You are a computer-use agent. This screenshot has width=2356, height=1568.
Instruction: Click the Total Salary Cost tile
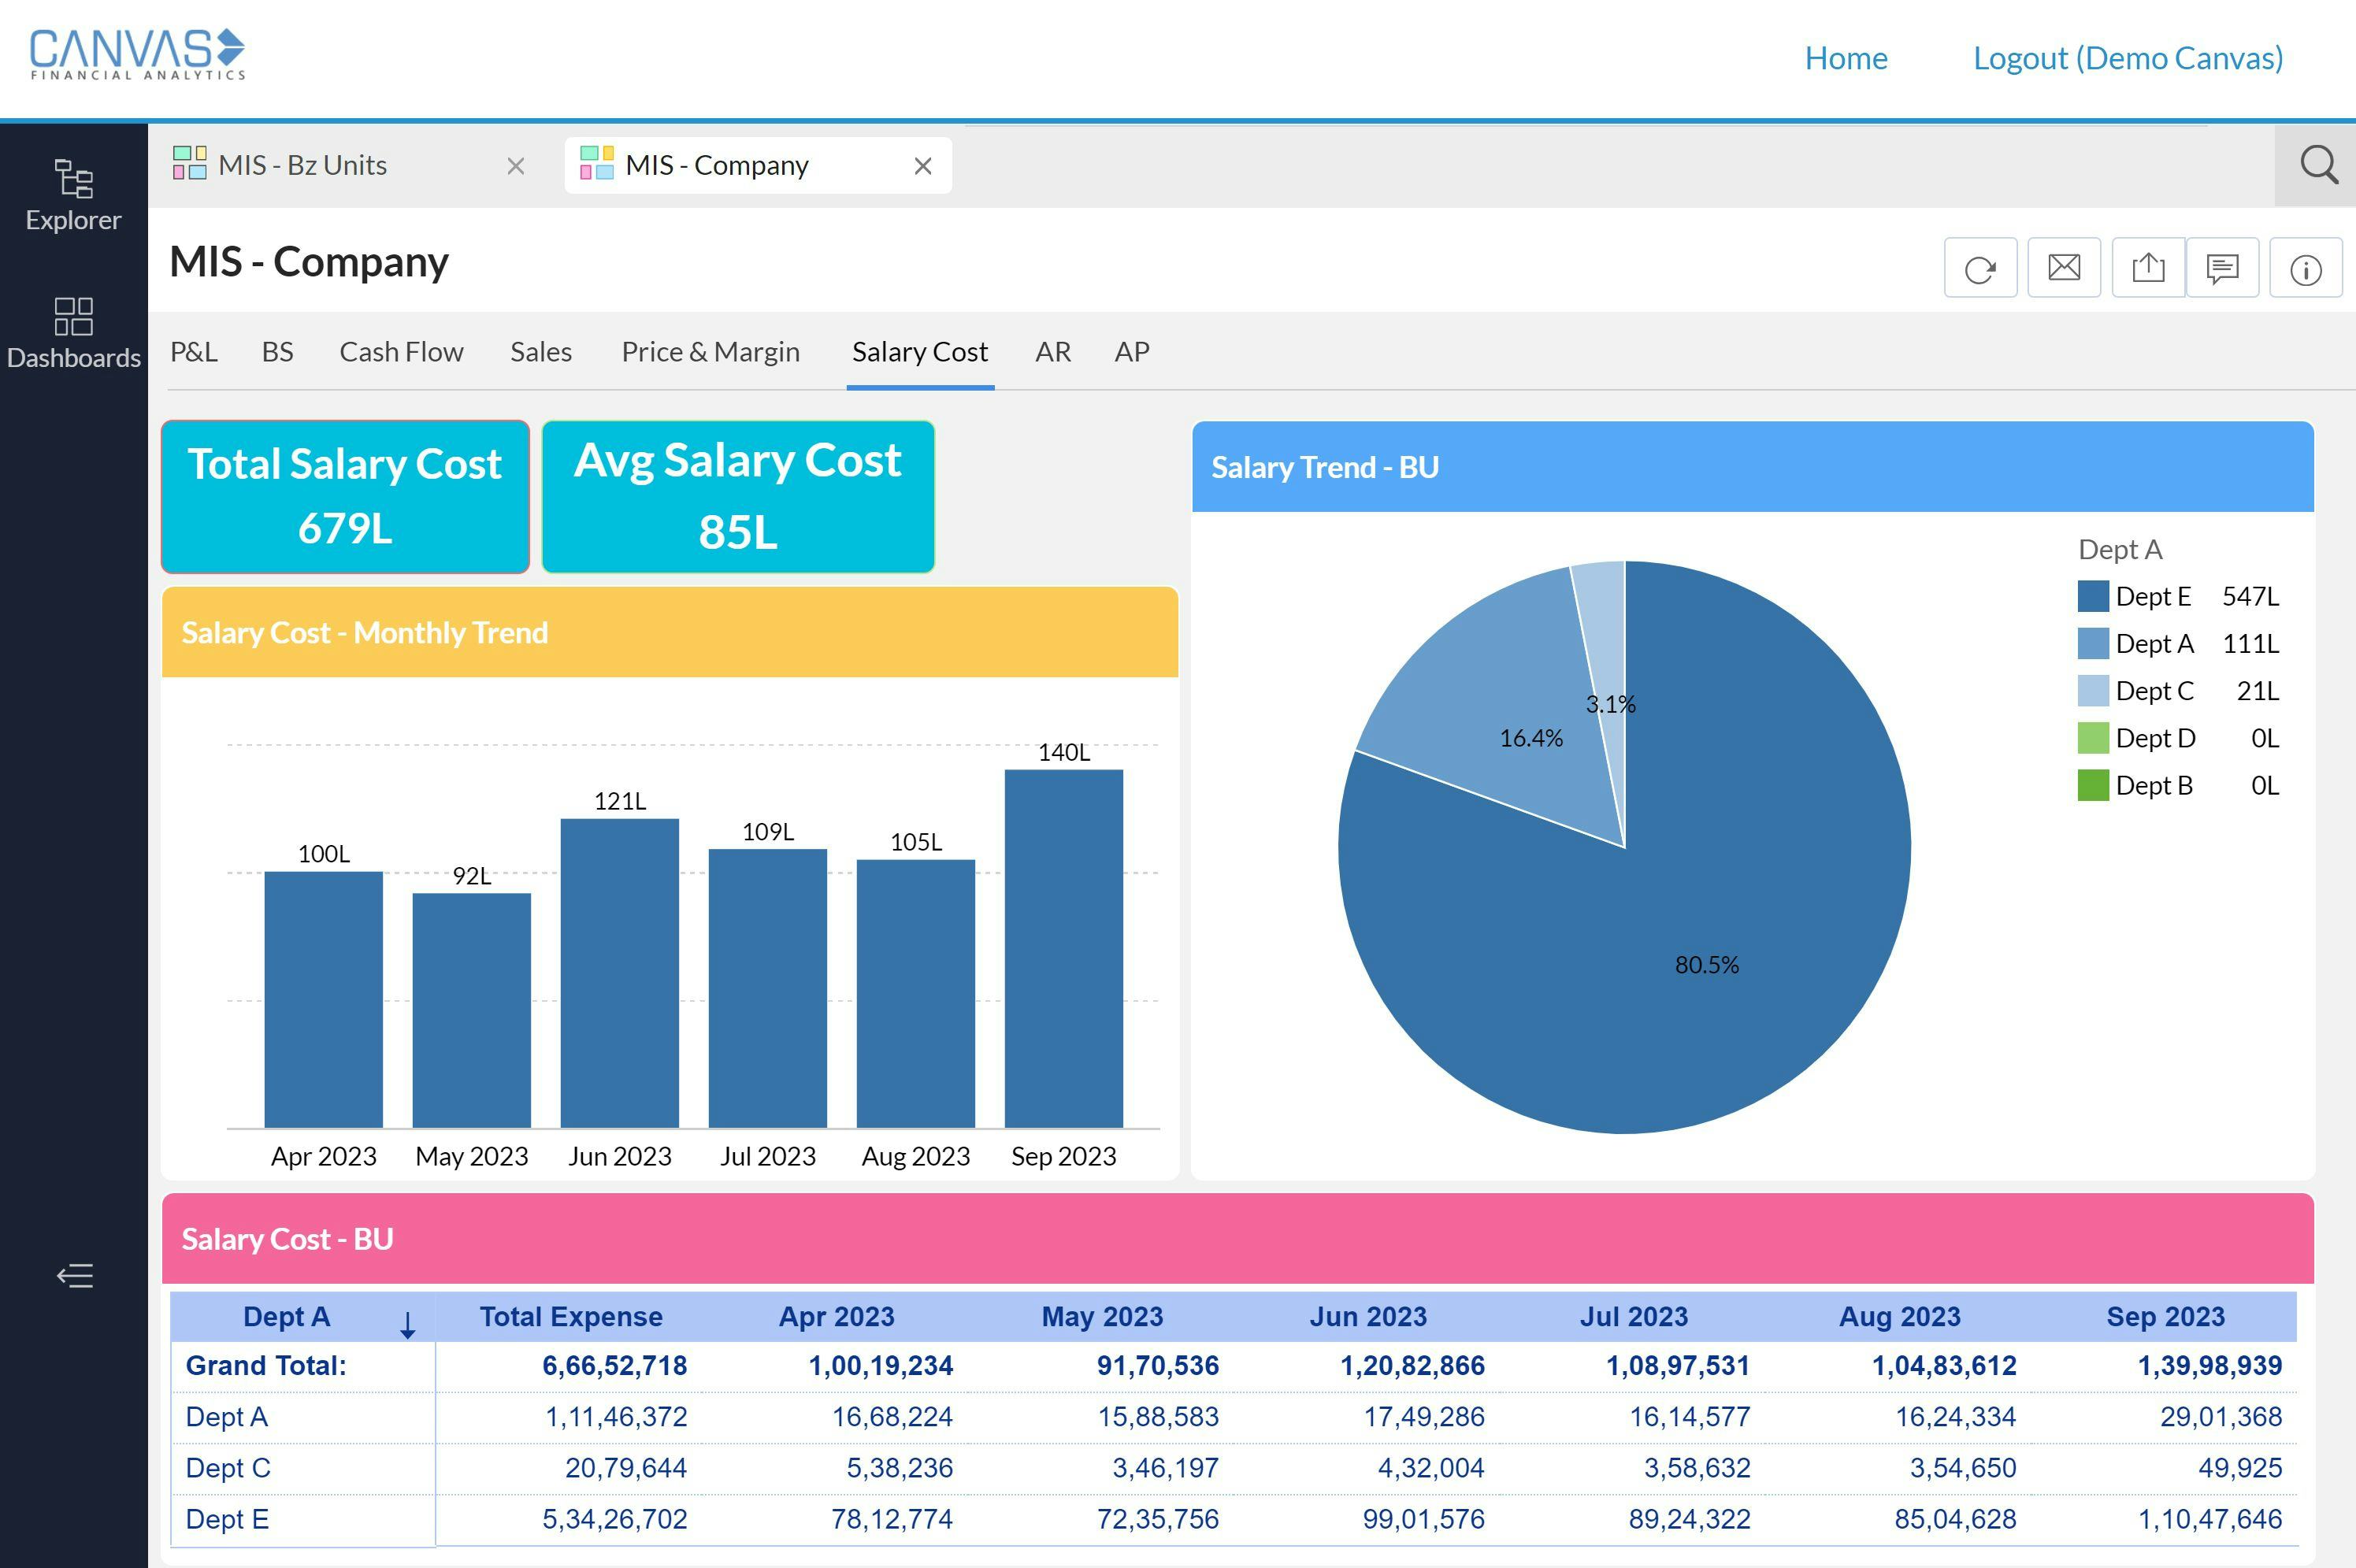click(345, 496)
